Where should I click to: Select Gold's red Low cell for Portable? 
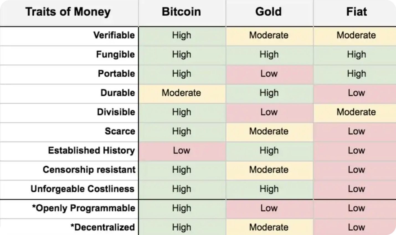tap(269, 74)
